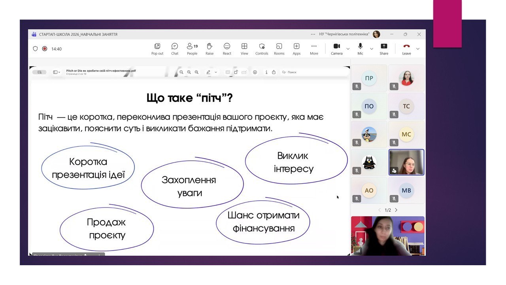Viewport: 506px width, 285px height.
Task: Click the Pop out icon
Action: [157, 49]
